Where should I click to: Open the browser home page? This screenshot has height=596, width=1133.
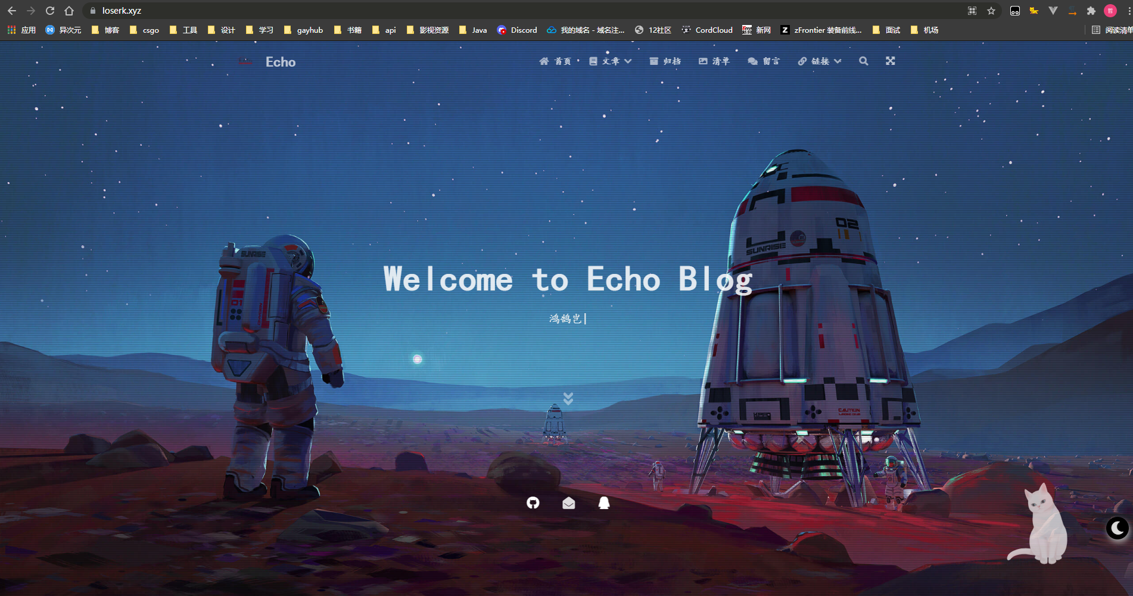click(x=69, y=11)
